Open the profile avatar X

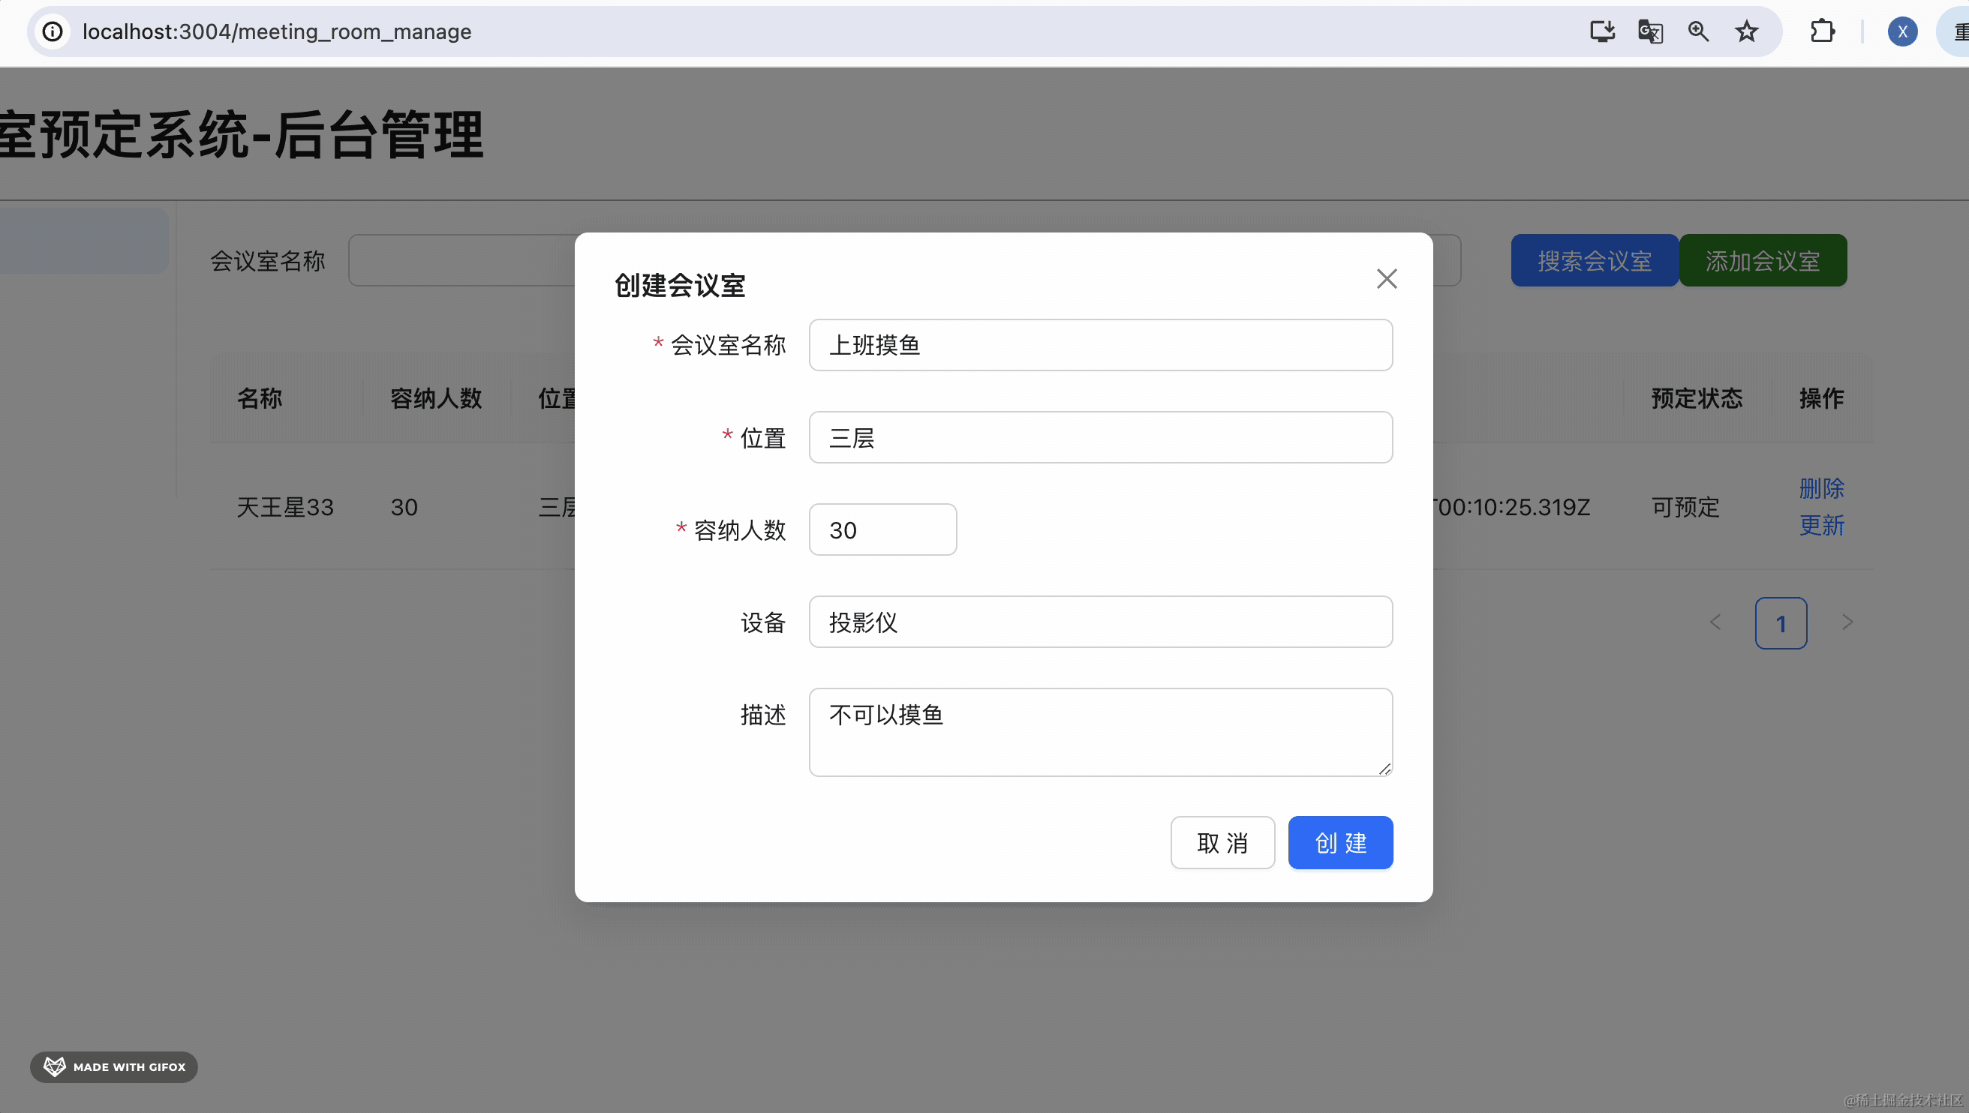pos(1901,31)
